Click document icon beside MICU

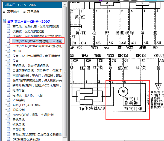point(9,51)
